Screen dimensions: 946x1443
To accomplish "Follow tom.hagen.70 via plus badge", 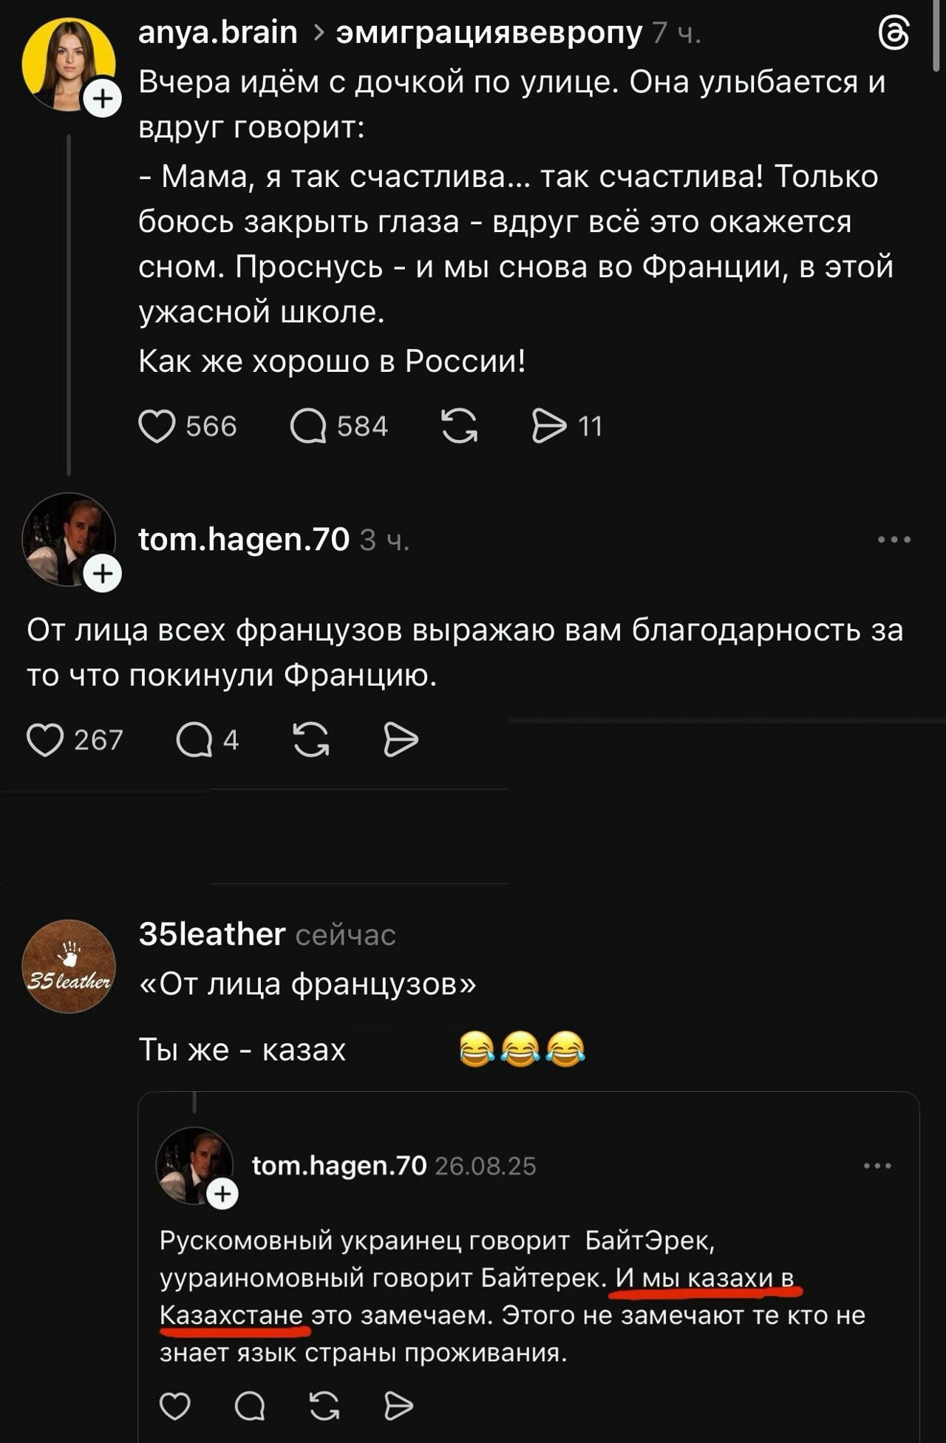I will [103, 574].
